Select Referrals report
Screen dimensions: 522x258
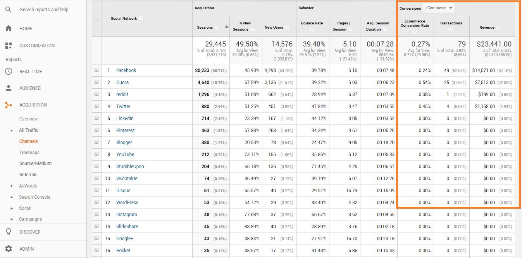pyautogui.click(x=29, y=175)
